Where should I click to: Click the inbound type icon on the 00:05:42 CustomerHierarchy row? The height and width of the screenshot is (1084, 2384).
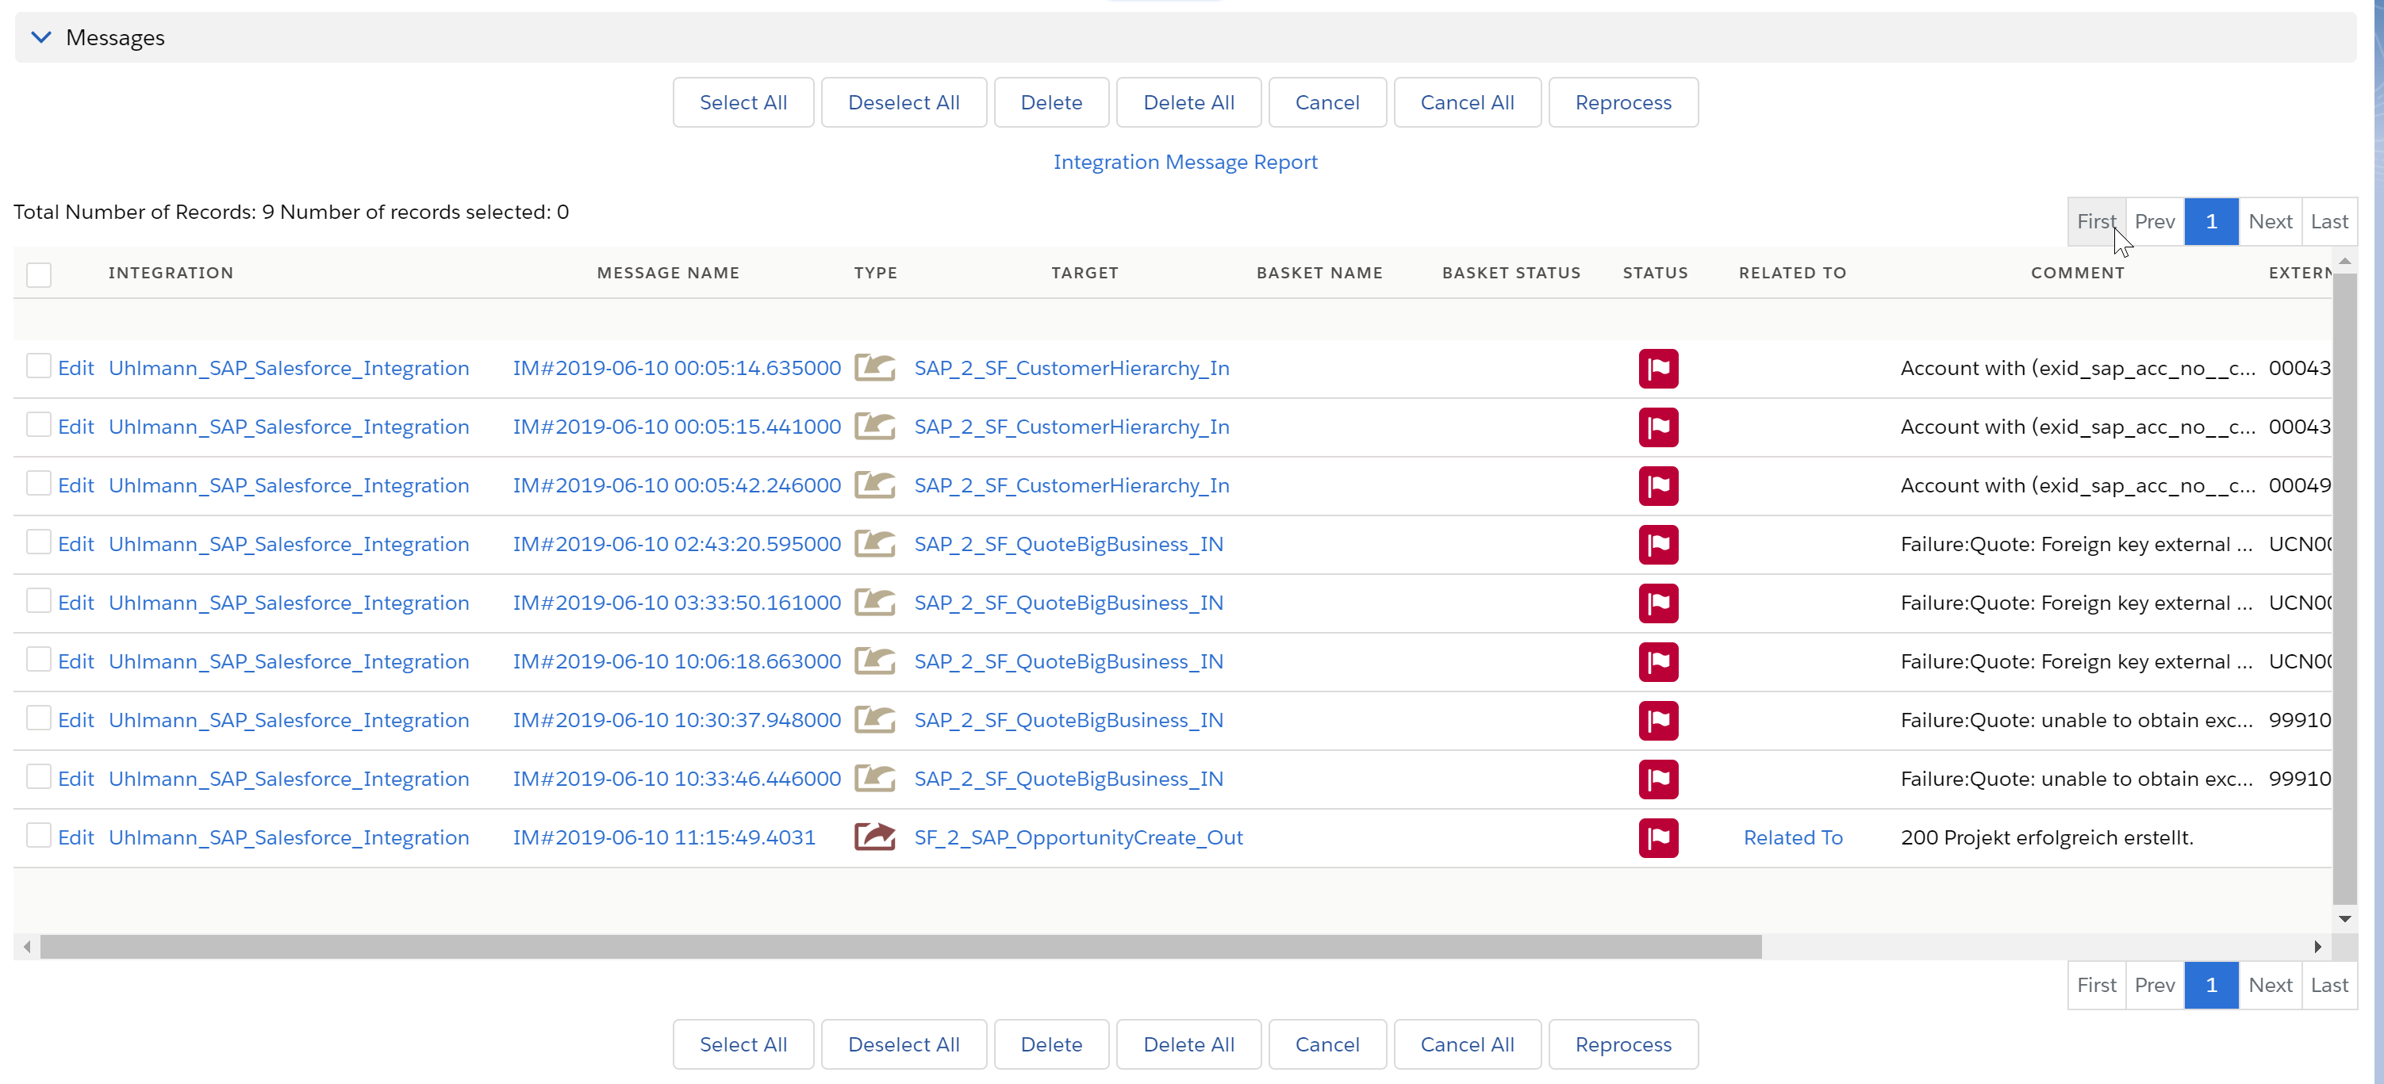(x=876, y=485)
